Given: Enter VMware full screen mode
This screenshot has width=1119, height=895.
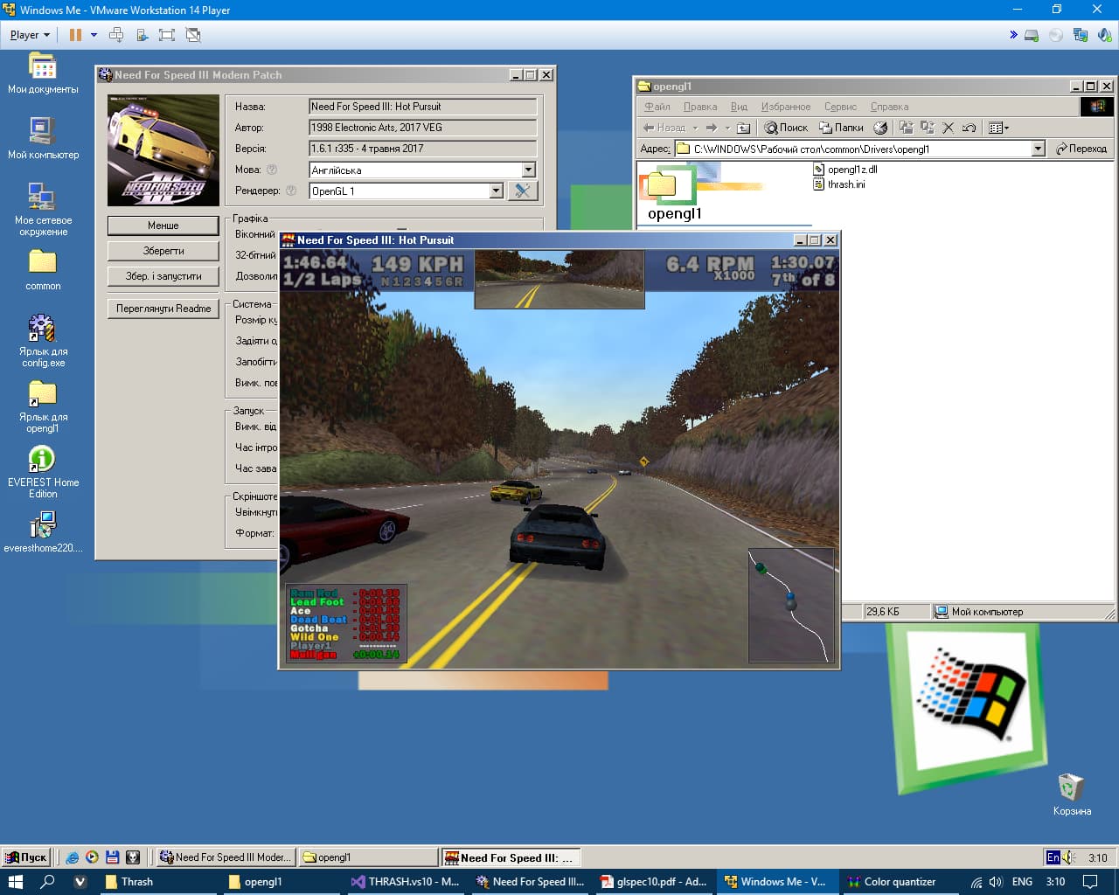Looking at the screenshot, I should [167, 35].
